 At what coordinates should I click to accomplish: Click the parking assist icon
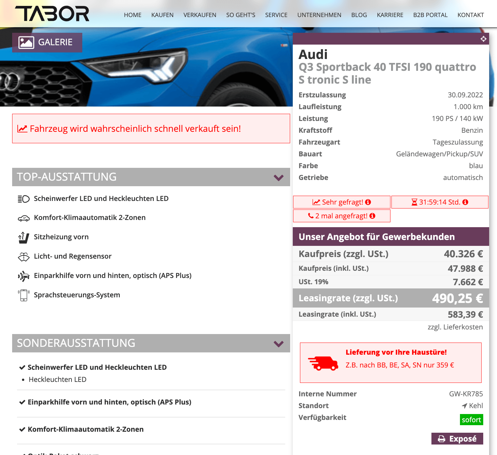pyautogui.click(x=24, y=276)
